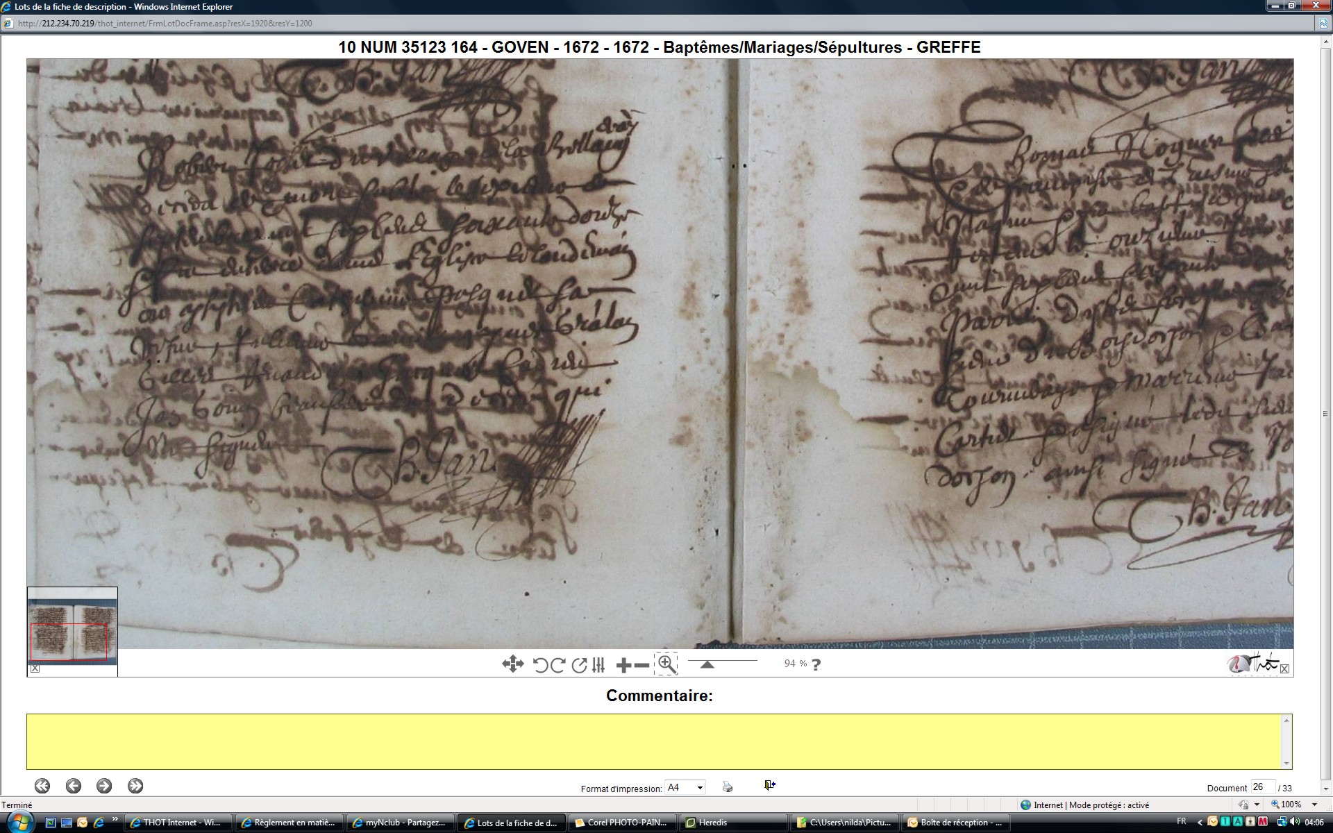The height and width of the screenshot is (833, 1333).
Task: Open viewer help question mark
Action: [816, 664]
